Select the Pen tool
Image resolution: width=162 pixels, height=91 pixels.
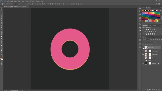(2, 41)
